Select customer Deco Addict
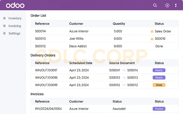Image resolution: width=183 pixels, height=114 pixels. click(x=78, y=46)
